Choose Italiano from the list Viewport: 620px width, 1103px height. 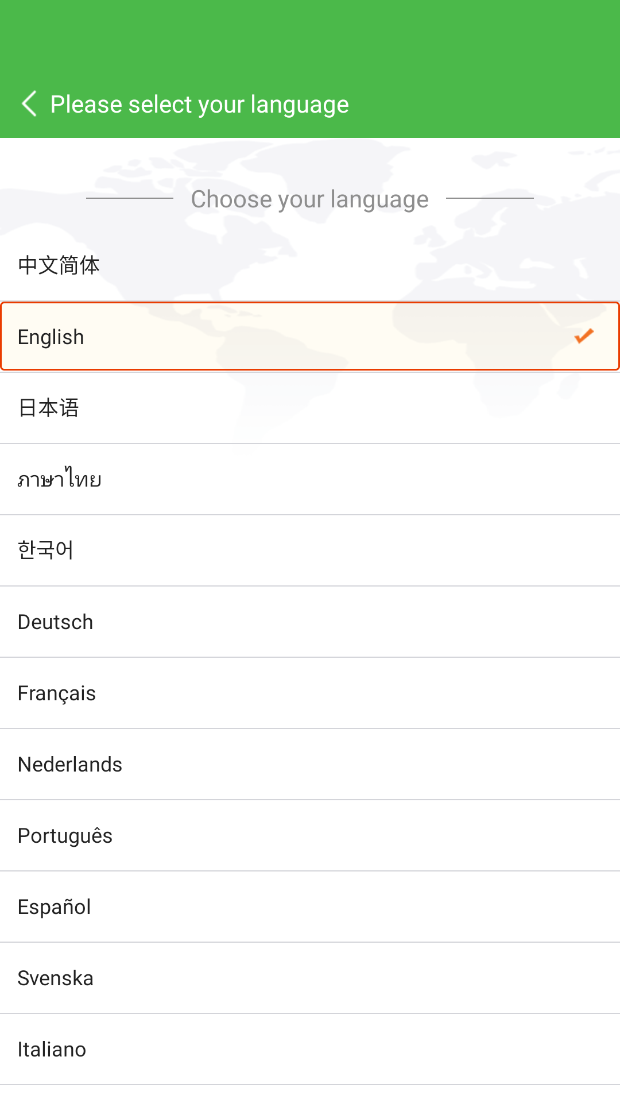pos(52,1050)
